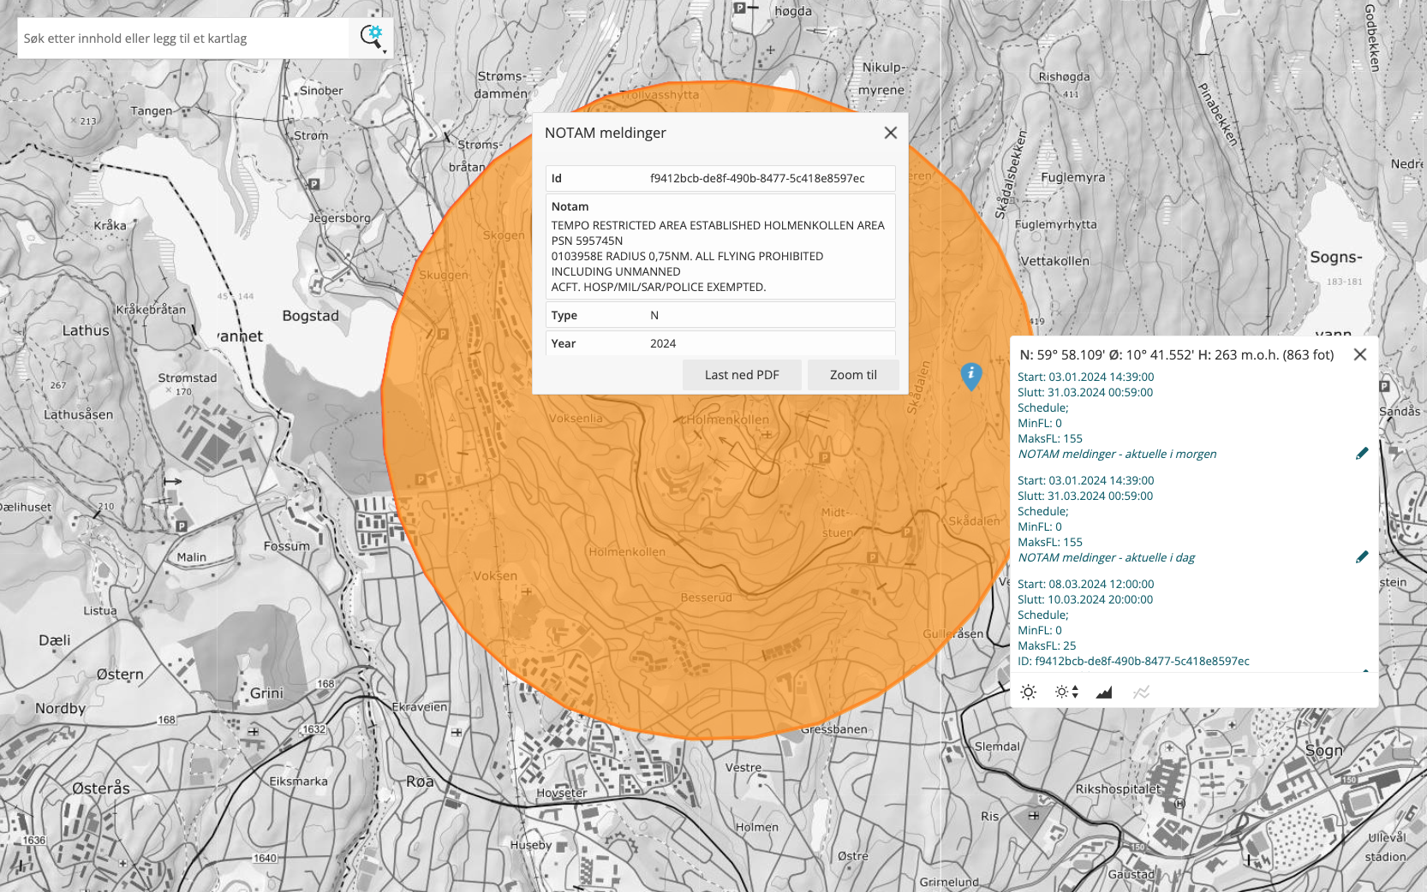Click the greyed-out line chart icon
The height and width of the screenshot is (892, 1427).
tap(1141, 692)
